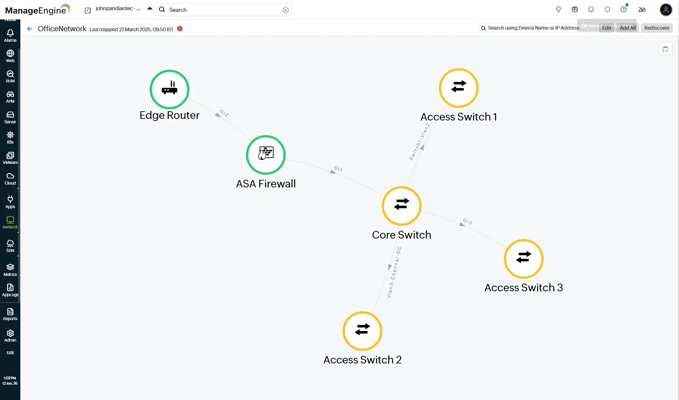Select the Access Switch 2 node
The image size is (679, 400).
click(x=362, y=331)
